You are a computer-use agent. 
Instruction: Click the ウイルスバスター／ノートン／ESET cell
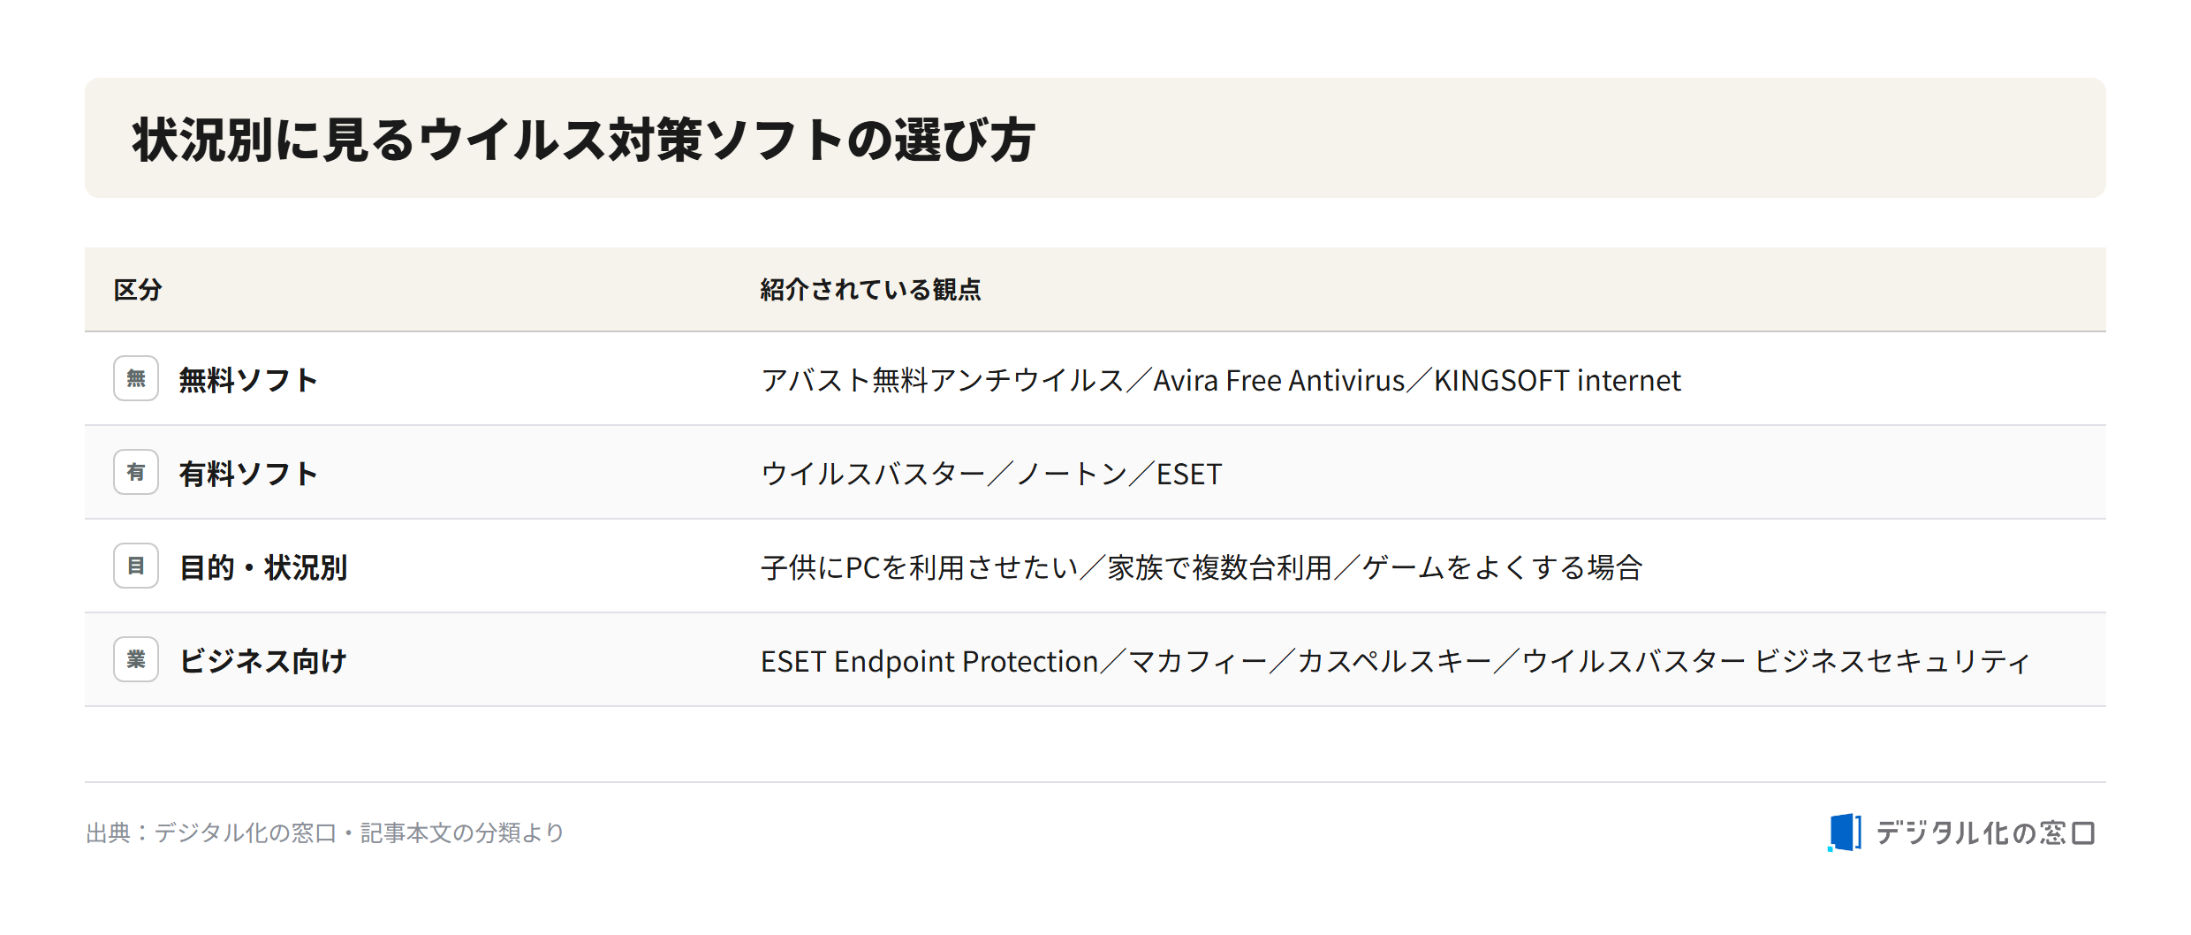click(x=991, y=474)
